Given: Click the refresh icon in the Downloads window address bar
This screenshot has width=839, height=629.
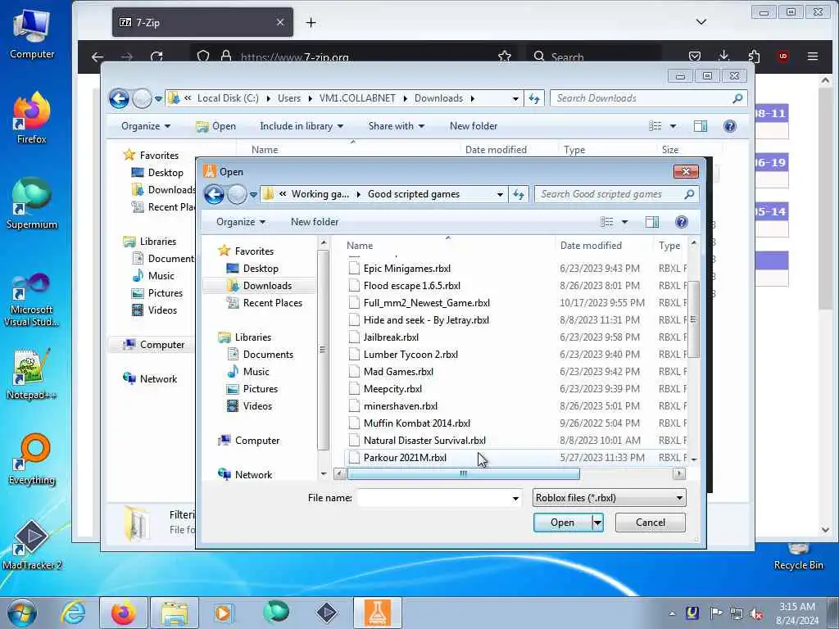Looking at the screenshot, I should (534, 98).
